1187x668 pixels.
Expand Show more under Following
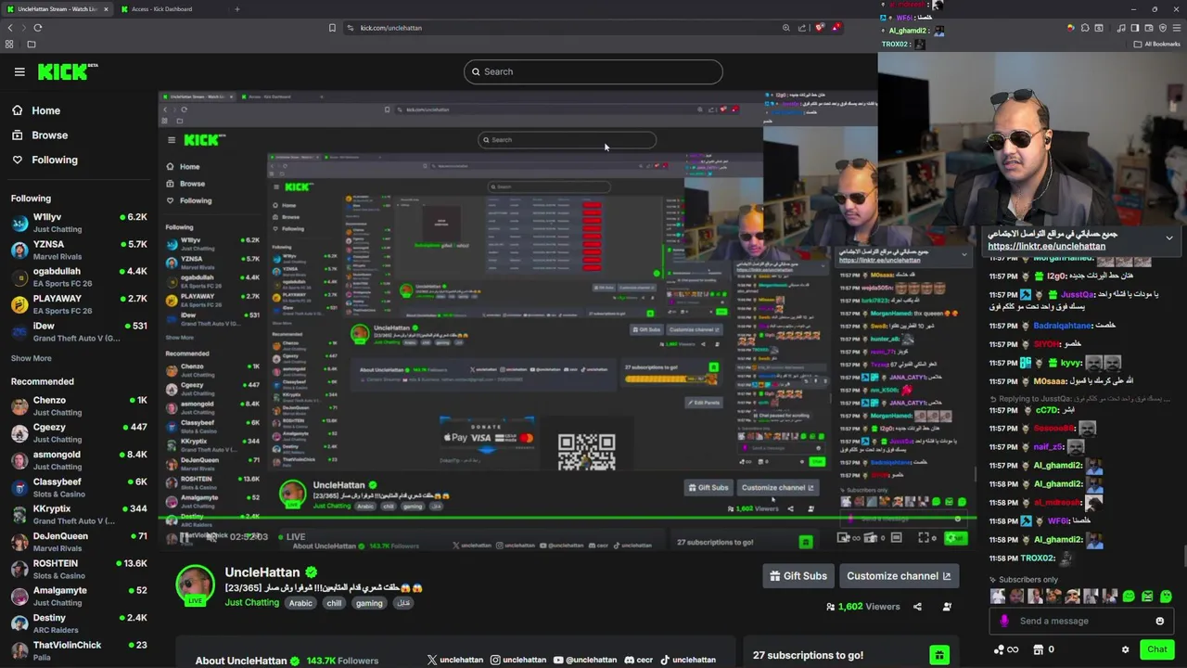coord(32,358)
